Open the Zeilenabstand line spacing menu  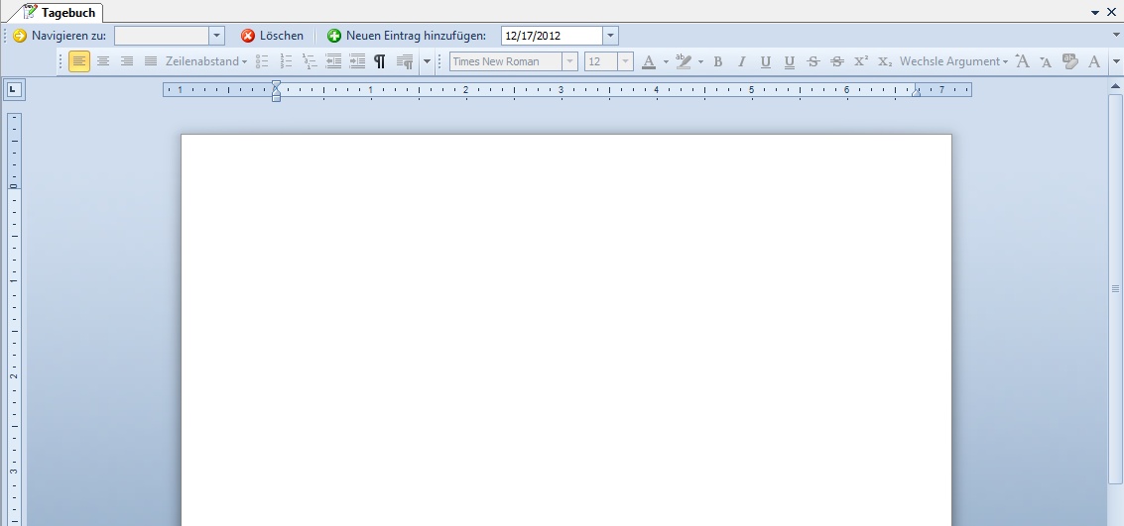[206, 61]
